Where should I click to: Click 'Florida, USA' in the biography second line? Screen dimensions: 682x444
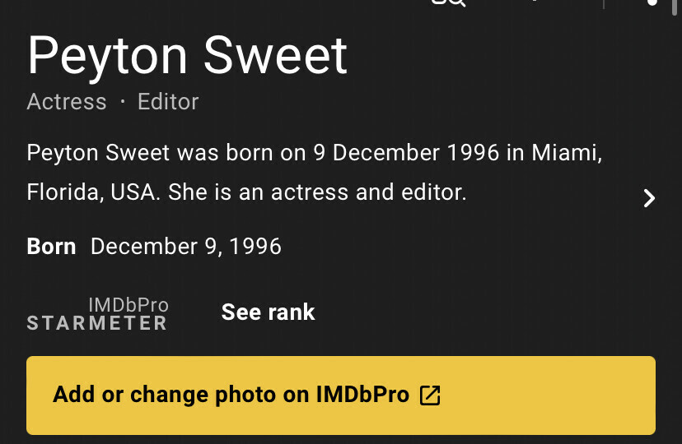pos(94,193)
